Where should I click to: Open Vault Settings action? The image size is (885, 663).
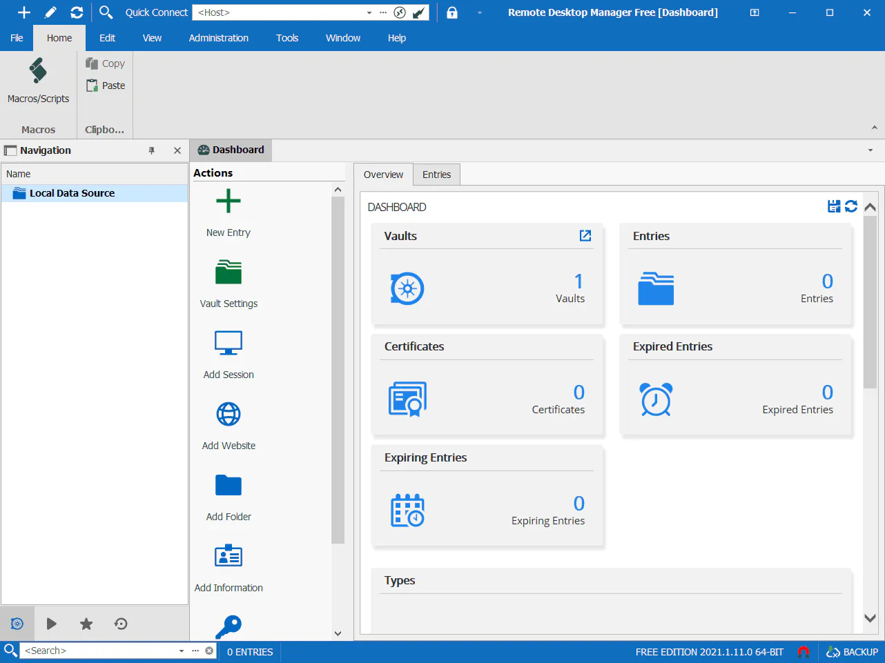228,284
